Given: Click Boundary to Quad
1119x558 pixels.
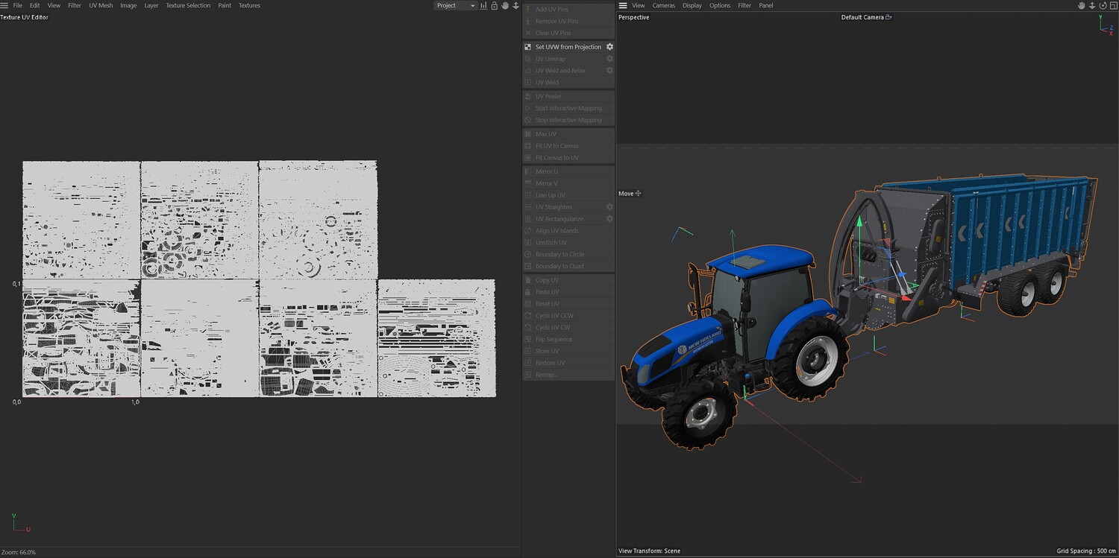Looking at the screenshot, I should (x=568, y=267).
